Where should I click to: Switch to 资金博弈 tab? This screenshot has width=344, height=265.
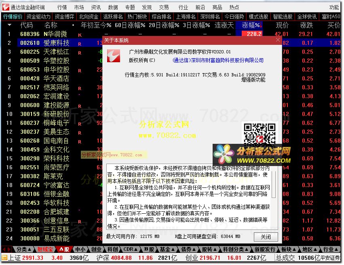[64, 17]
